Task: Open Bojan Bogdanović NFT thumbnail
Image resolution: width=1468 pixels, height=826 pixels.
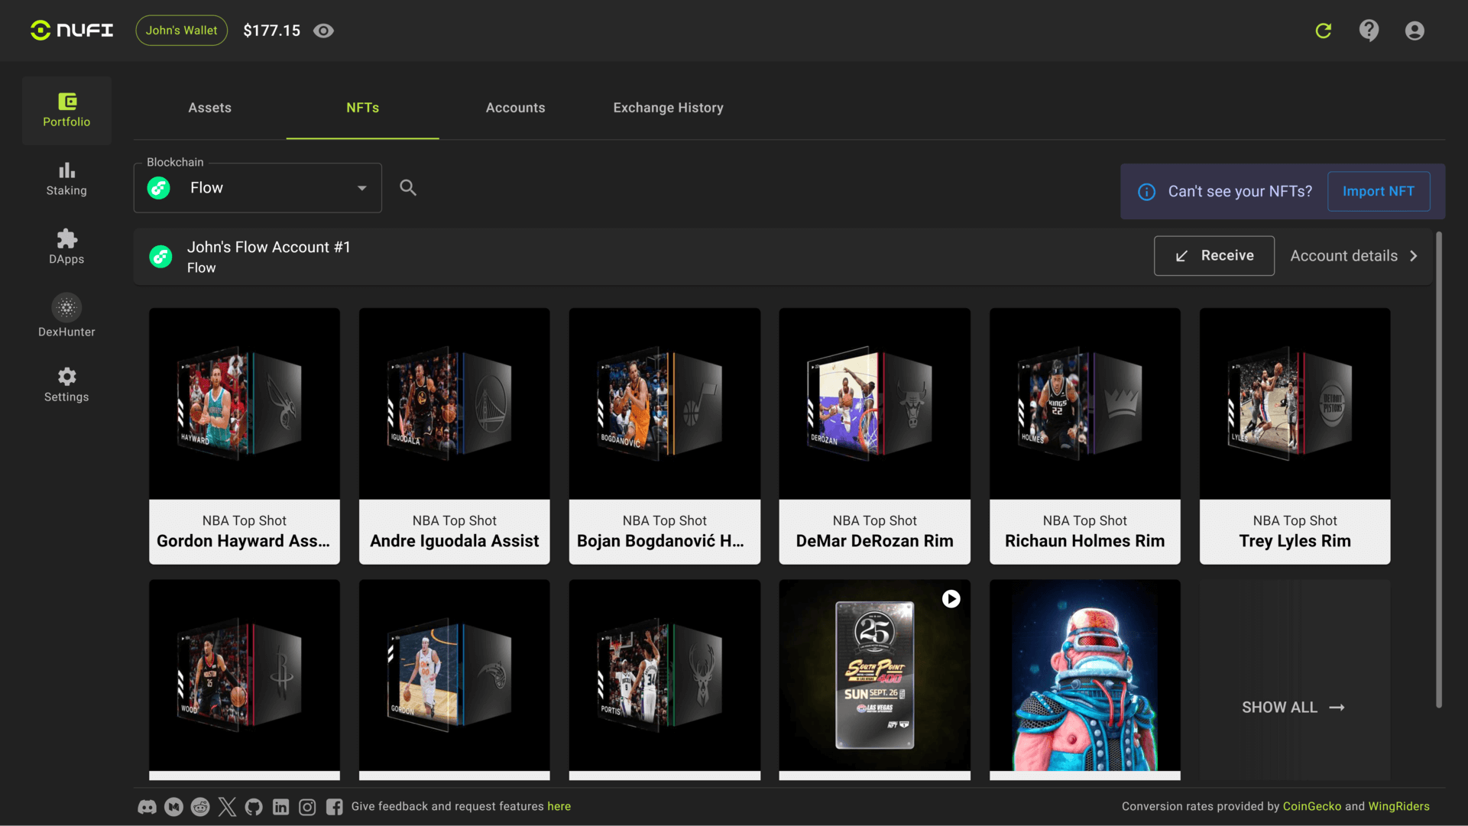Action: (665, 403)
